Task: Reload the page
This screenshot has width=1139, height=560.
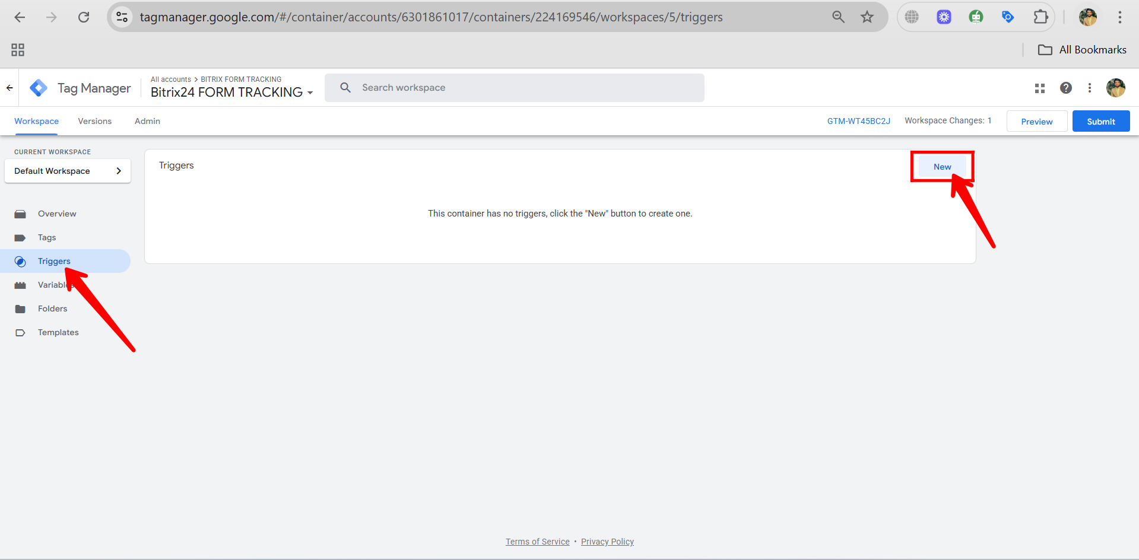Action: pos(84,17)
